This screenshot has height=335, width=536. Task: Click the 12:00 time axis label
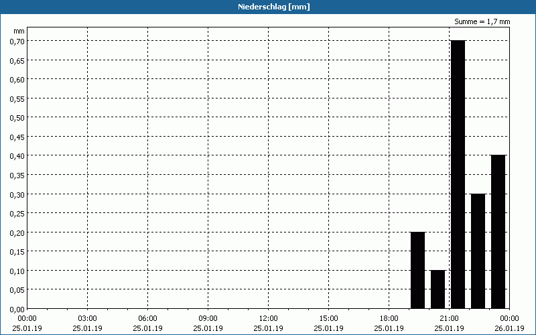click(269, 319)
